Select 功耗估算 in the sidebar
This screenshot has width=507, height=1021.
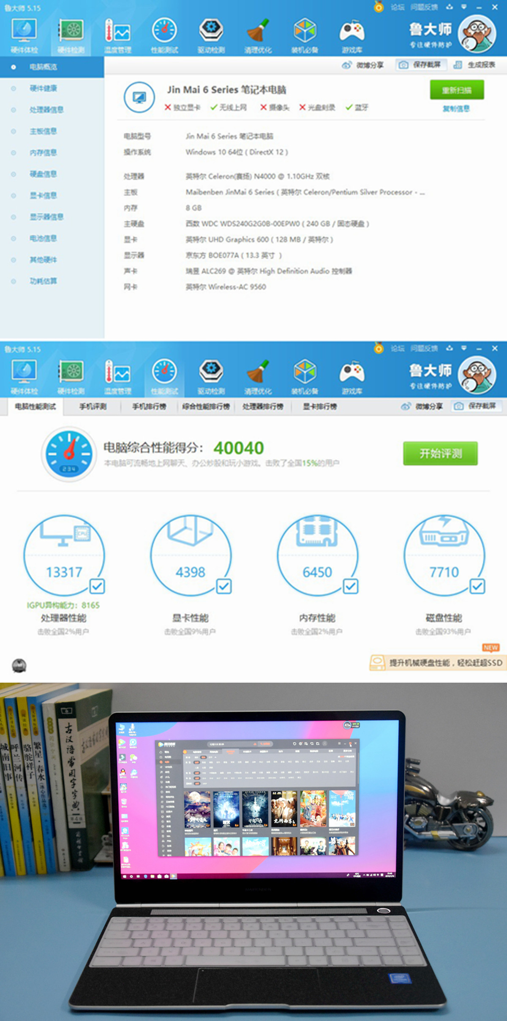52,281
